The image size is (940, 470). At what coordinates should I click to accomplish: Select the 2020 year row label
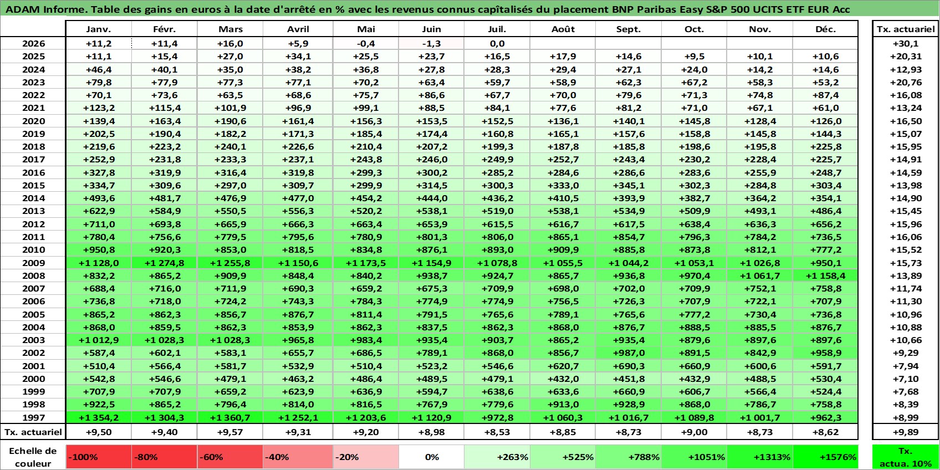[33, 121]
